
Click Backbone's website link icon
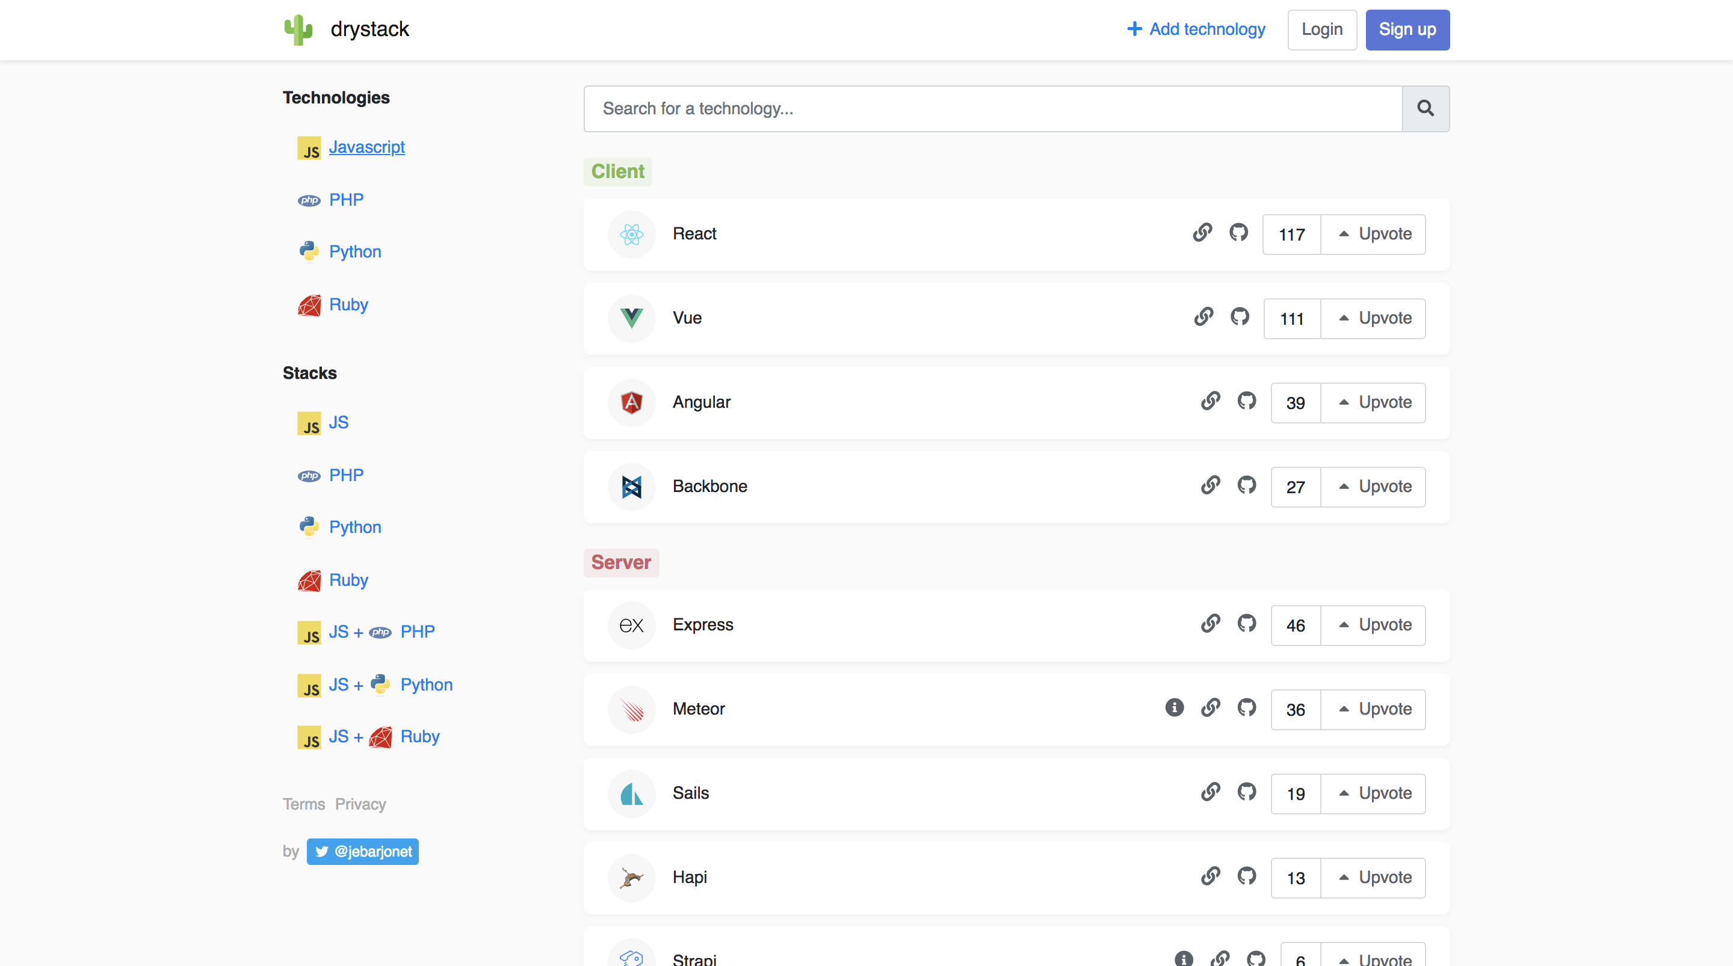click(1210, 485)
